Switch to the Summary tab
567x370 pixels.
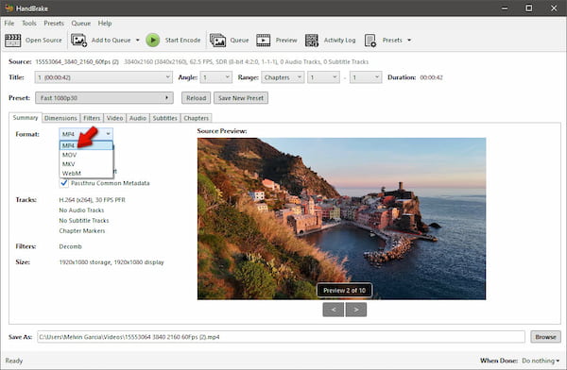26,118
